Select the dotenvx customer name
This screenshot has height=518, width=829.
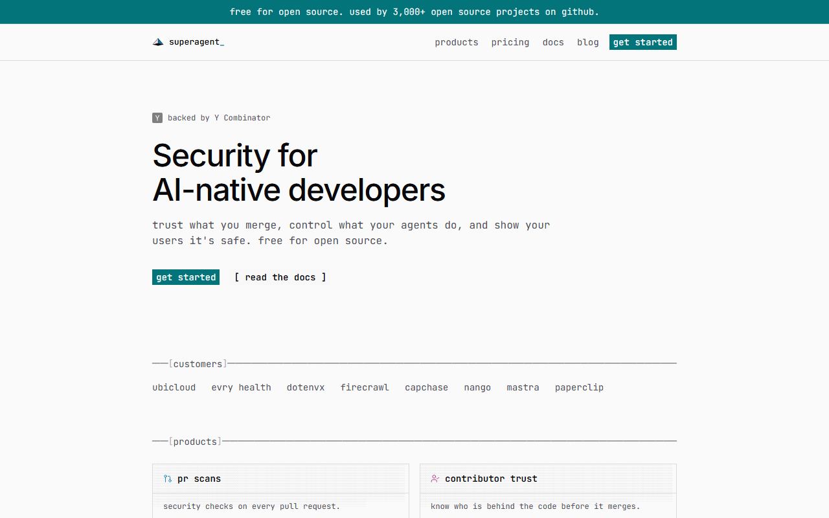[x=306, y=387]
